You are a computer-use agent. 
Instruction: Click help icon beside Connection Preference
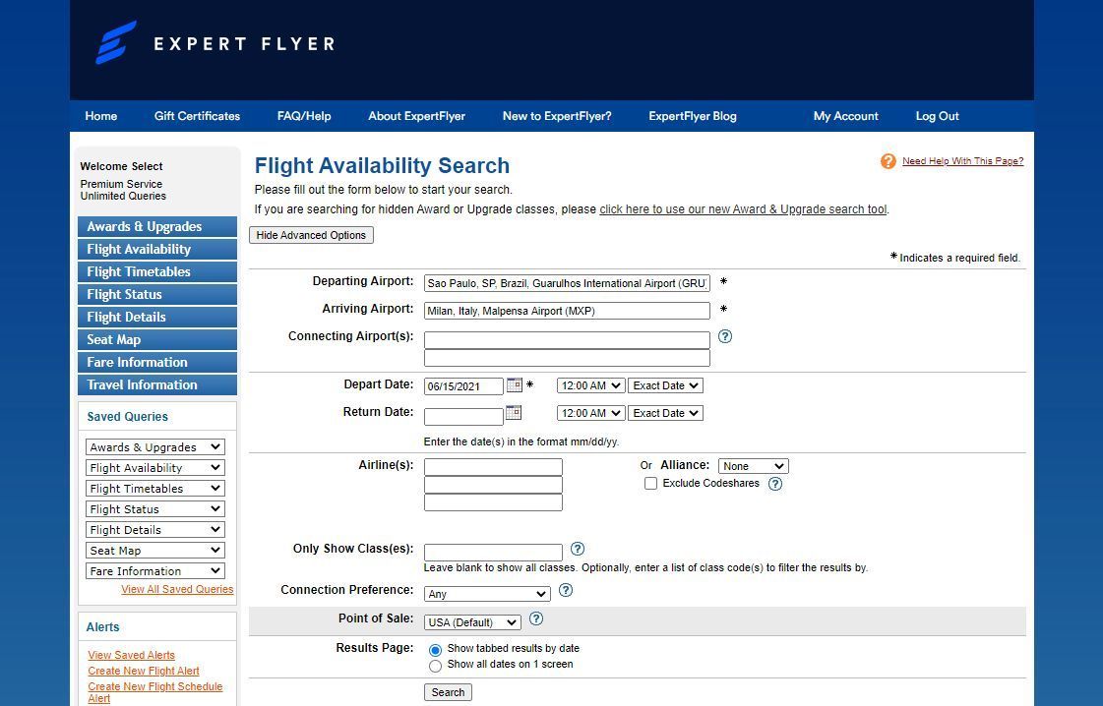tap(566, 591)
